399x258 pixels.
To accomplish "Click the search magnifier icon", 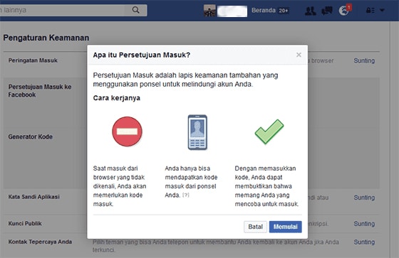I will tap(135, 10).
